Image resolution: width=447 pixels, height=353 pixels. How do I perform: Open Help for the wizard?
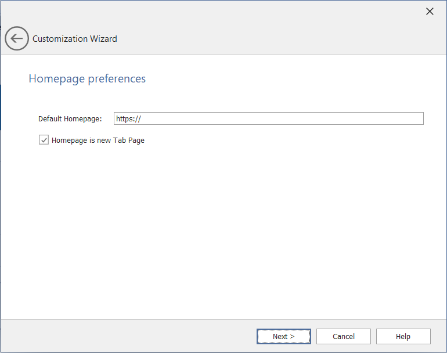[x=403, y=336]
